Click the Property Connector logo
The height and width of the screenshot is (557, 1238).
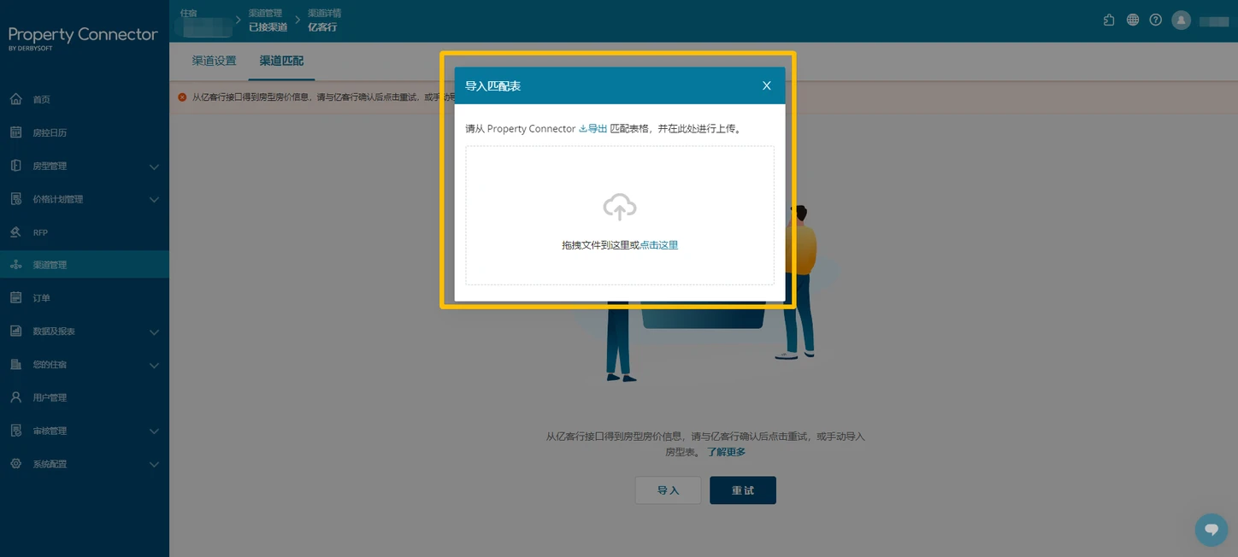tap(83, 38)
